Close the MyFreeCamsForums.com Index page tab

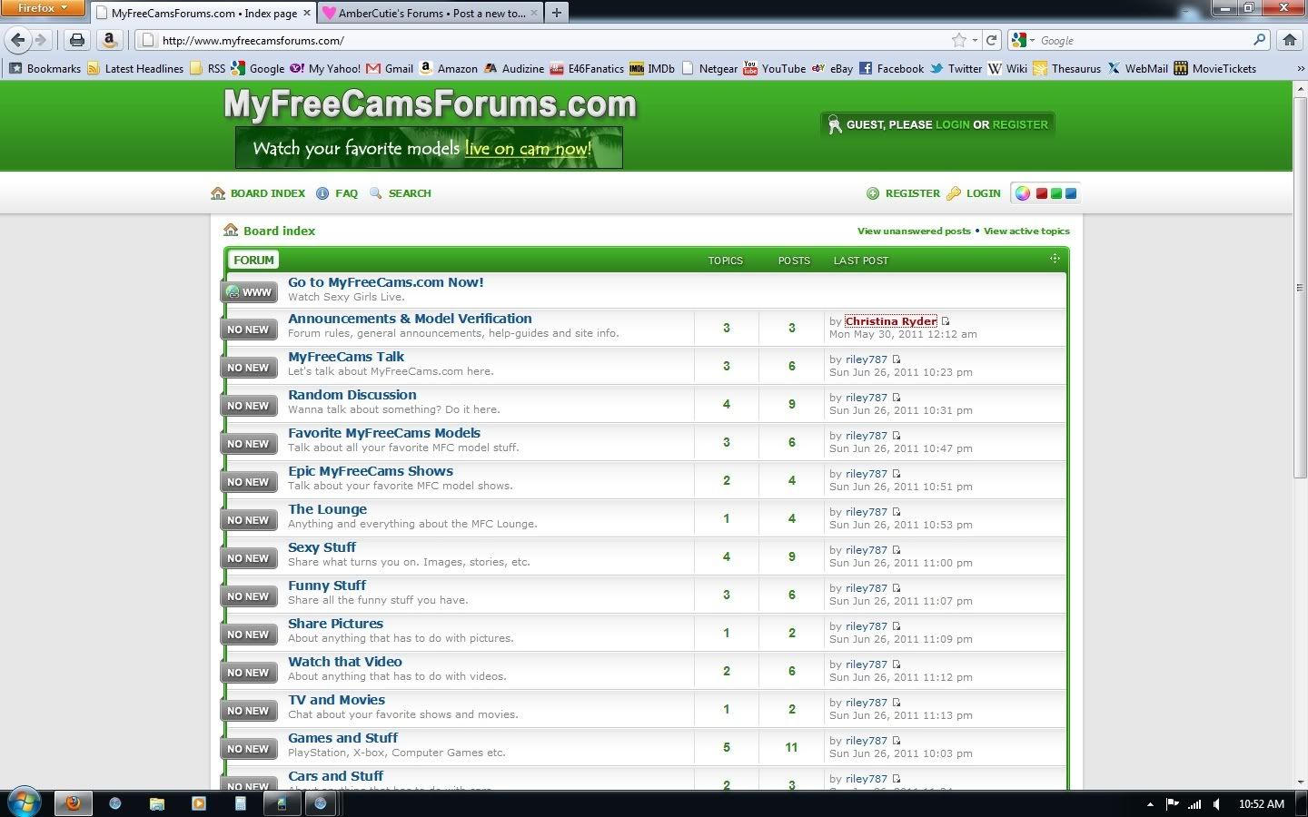coord(307,13)
